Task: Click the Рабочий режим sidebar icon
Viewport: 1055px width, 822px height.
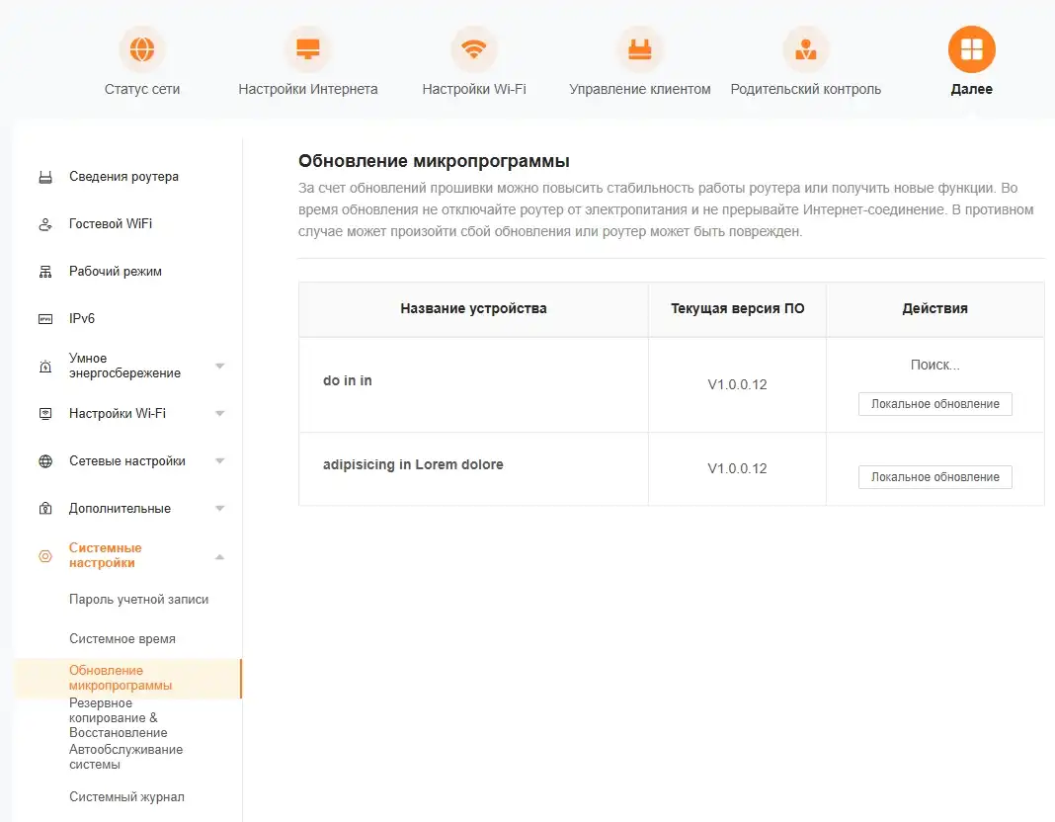Action: [x=43, y=271]
